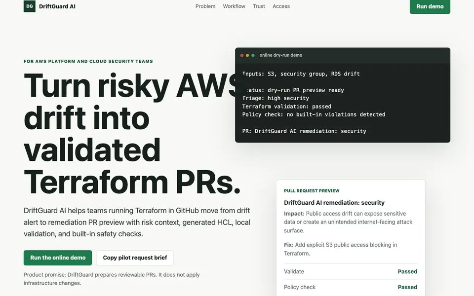The width and height of the screenshot is (474, 296).
Task: Click 'Terraform validation: passed' terminal line
Action: pyautogui.click(x=286, y=107)
